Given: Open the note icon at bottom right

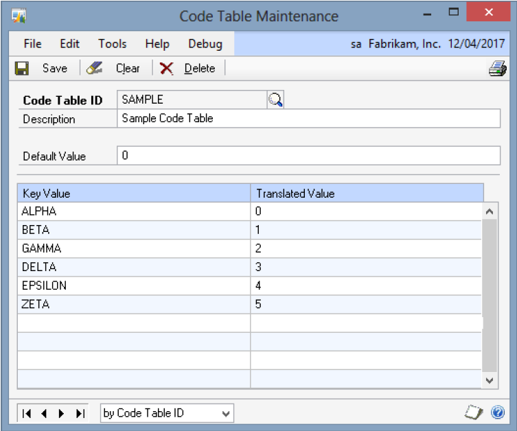Looking at the screenshot, I should click(474, 413).
